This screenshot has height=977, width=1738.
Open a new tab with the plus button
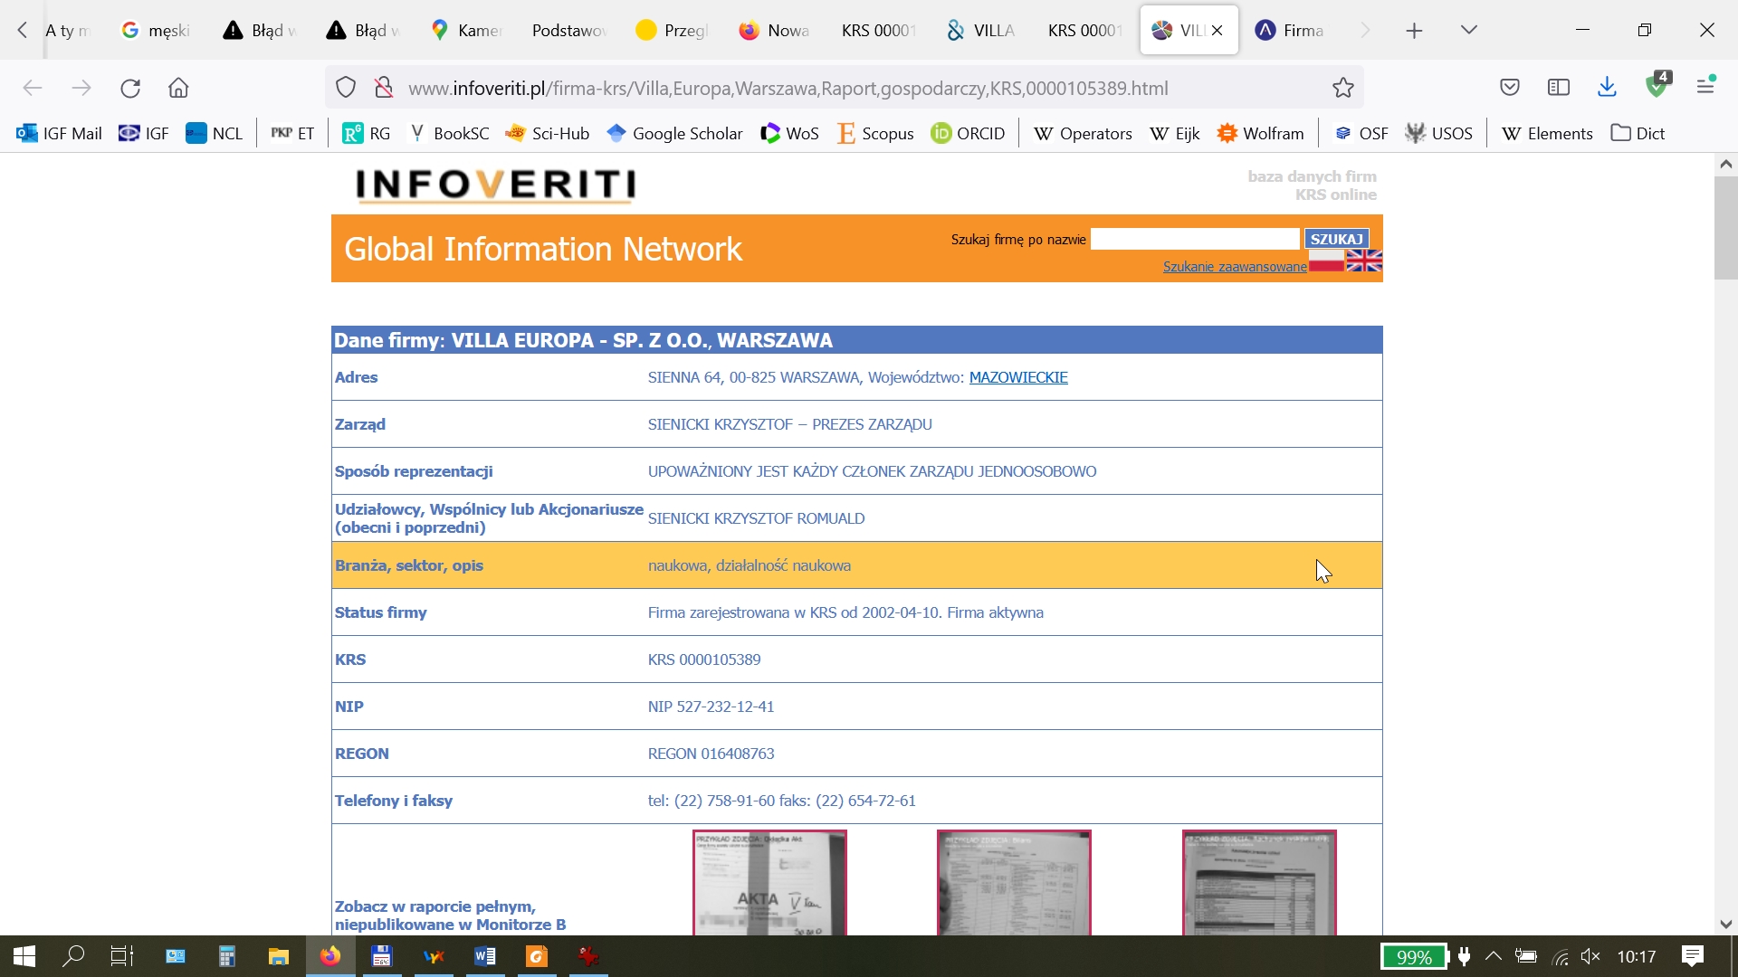coord(1415,31)
